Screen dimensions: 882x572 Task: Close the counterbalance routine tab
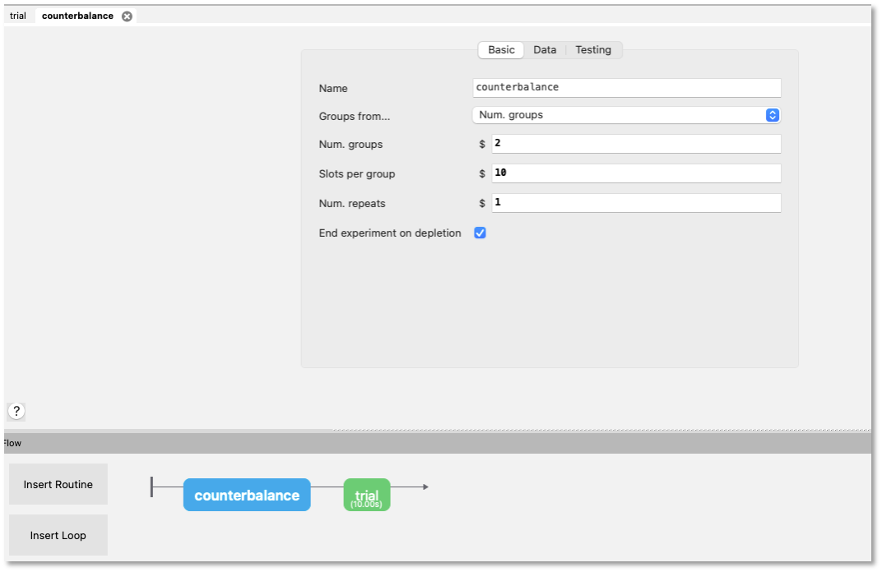[128, 16]
